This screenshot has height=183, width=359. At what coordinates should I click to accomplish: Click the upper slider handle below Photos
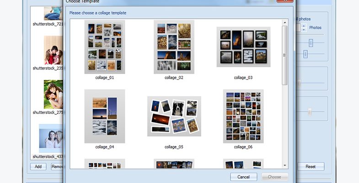click(311, 43)
